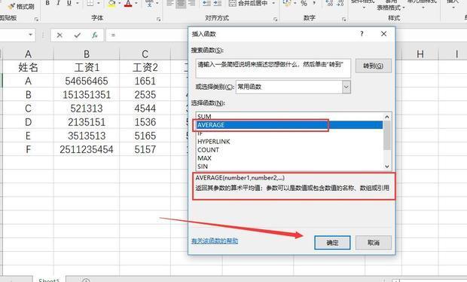
Task: Open borders dropdown arrow
Action: tap(99, 3)
